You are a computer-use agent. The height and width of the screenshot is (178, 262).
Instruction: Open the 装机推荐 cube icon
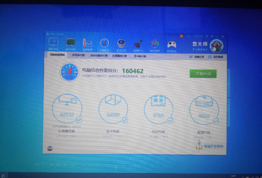(x=155, y=46)
